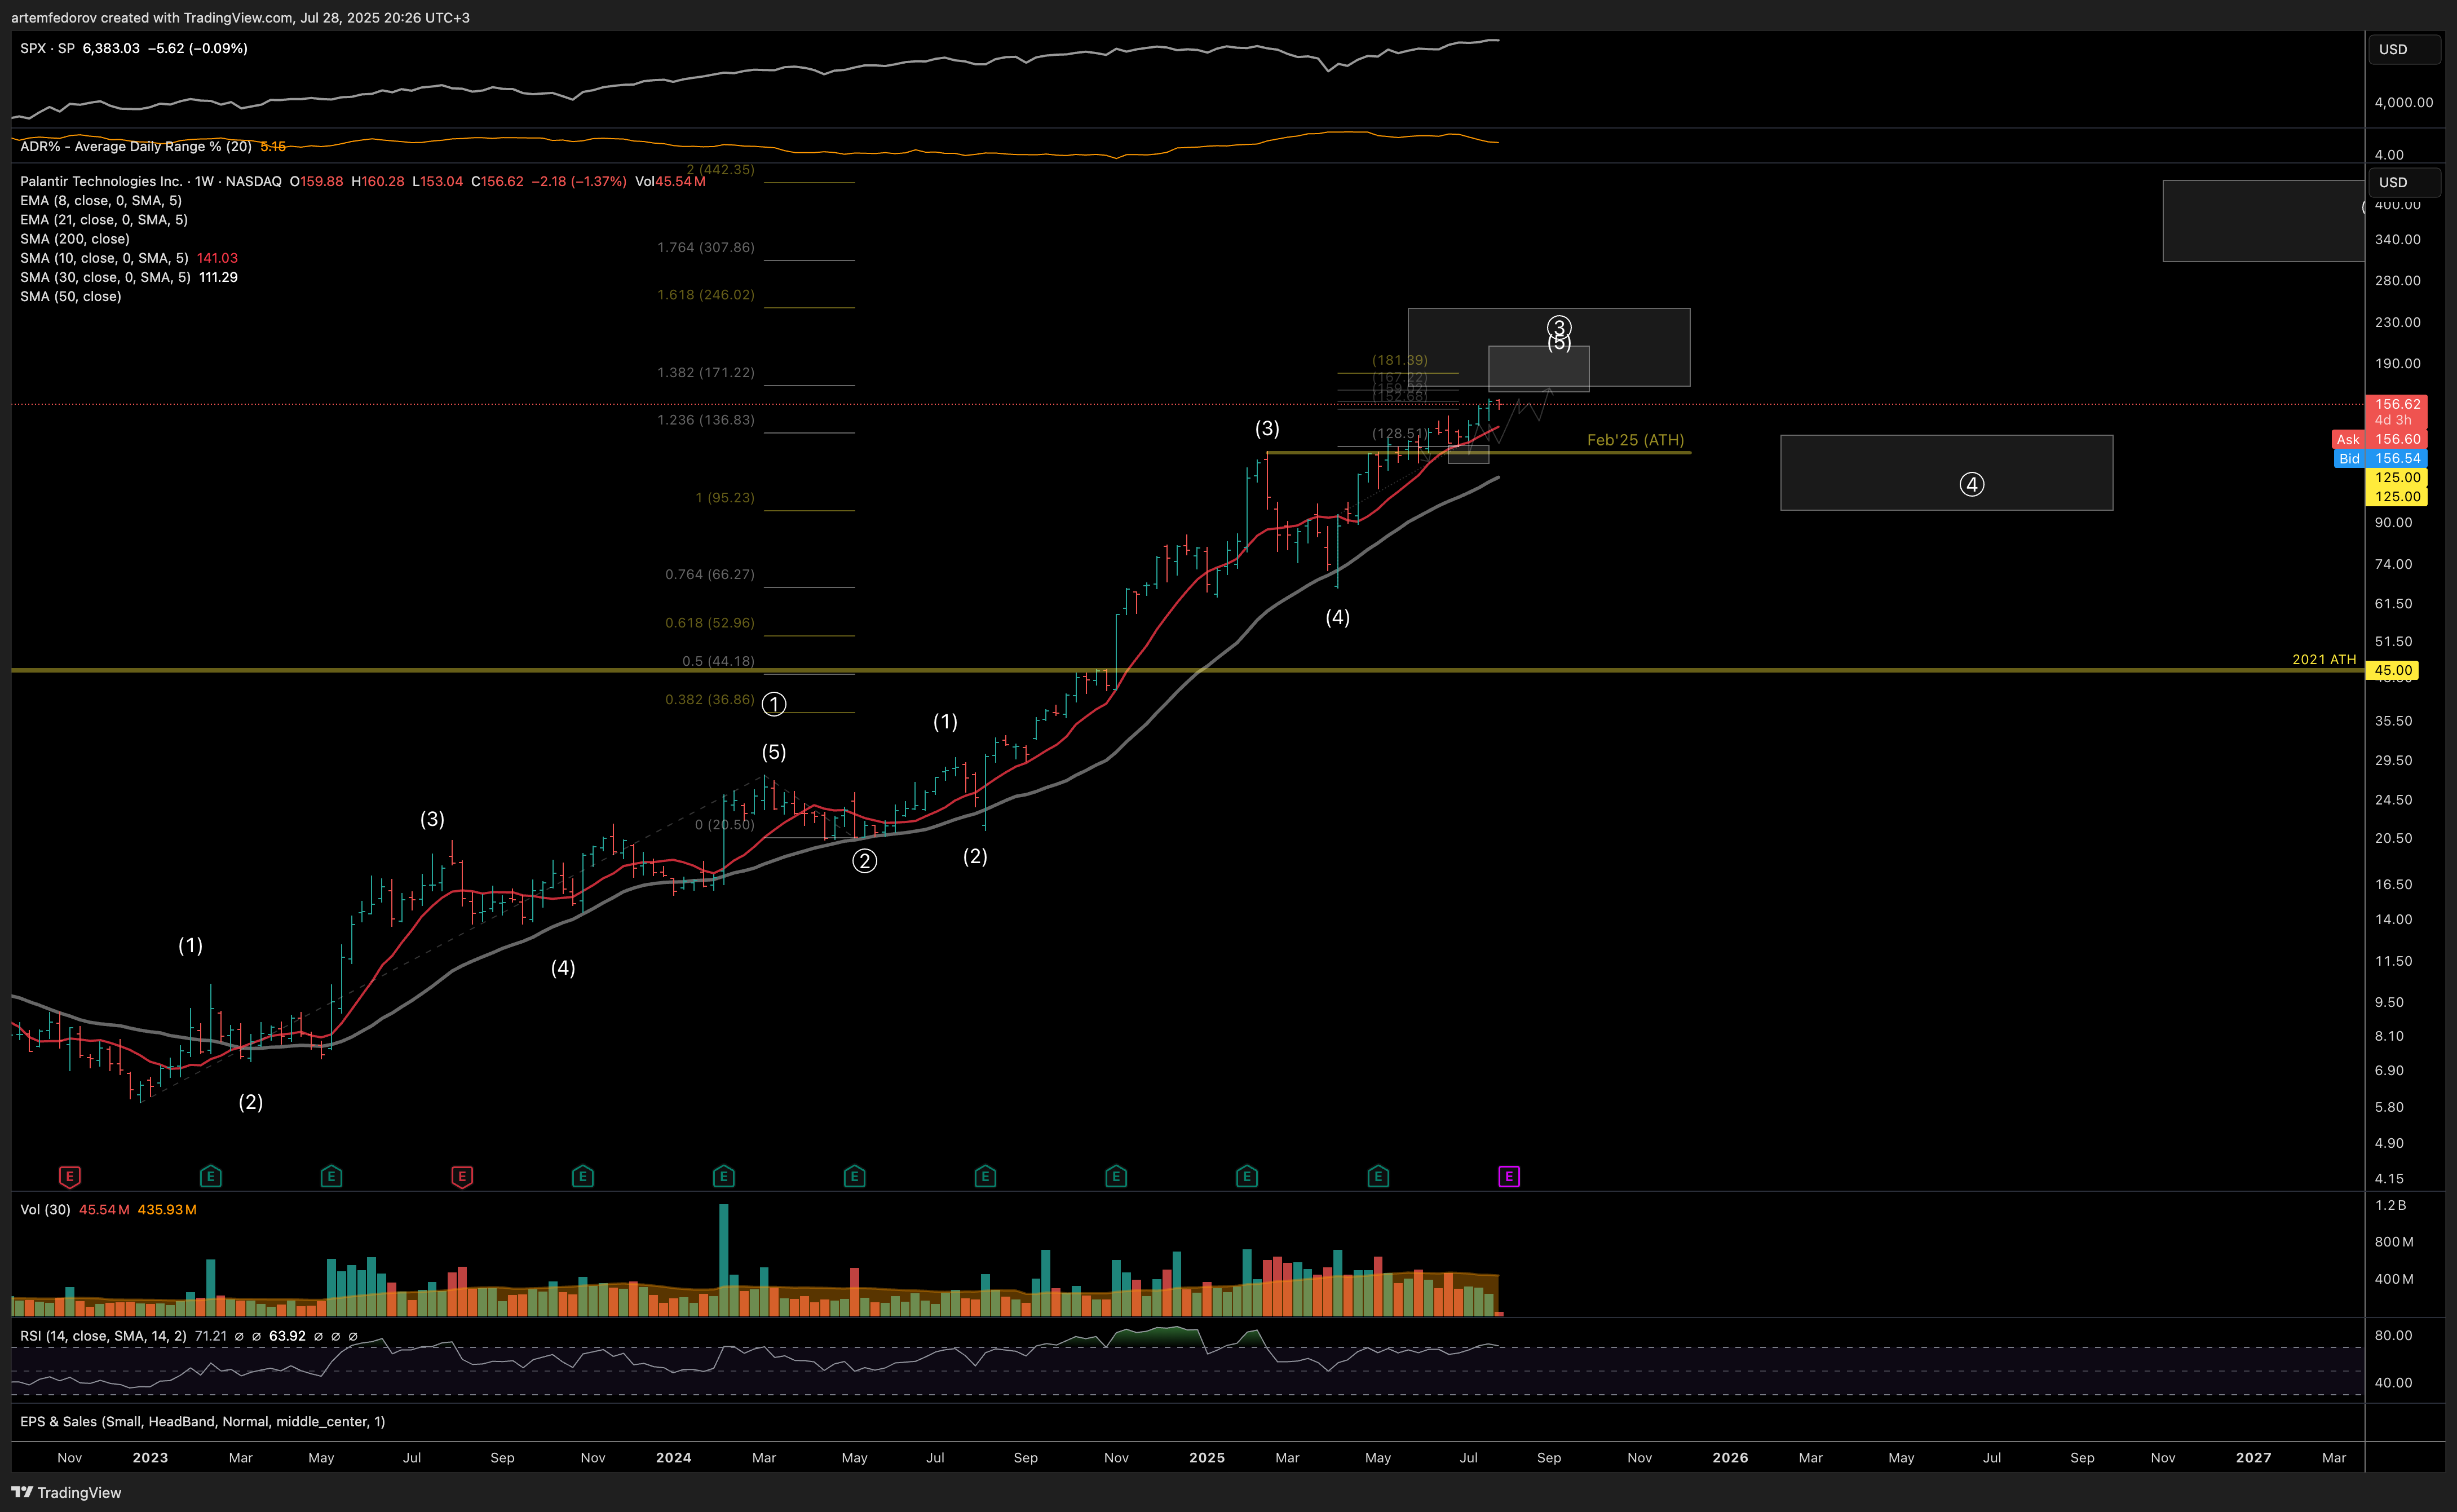Click the 2021 ATH line label
The image size is (2457, 1512).
[x=2324, y=659]
